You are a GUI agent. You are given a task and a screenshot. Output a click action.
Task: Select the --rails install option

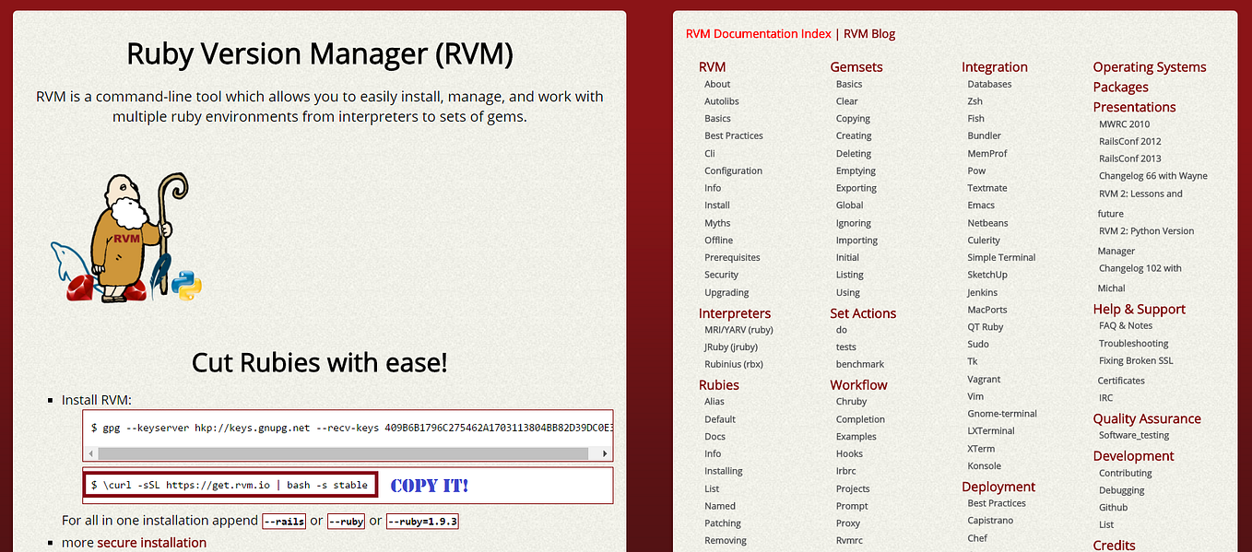(x=284, y=521)
